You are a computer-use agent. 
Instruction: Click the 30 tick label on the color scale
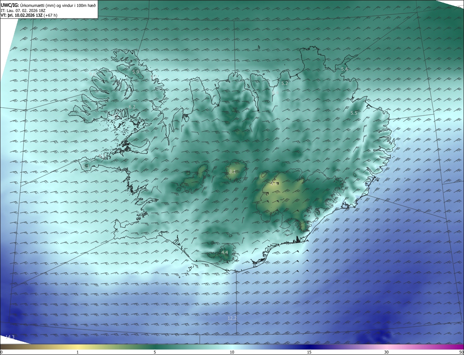click(x=386, y=352)
